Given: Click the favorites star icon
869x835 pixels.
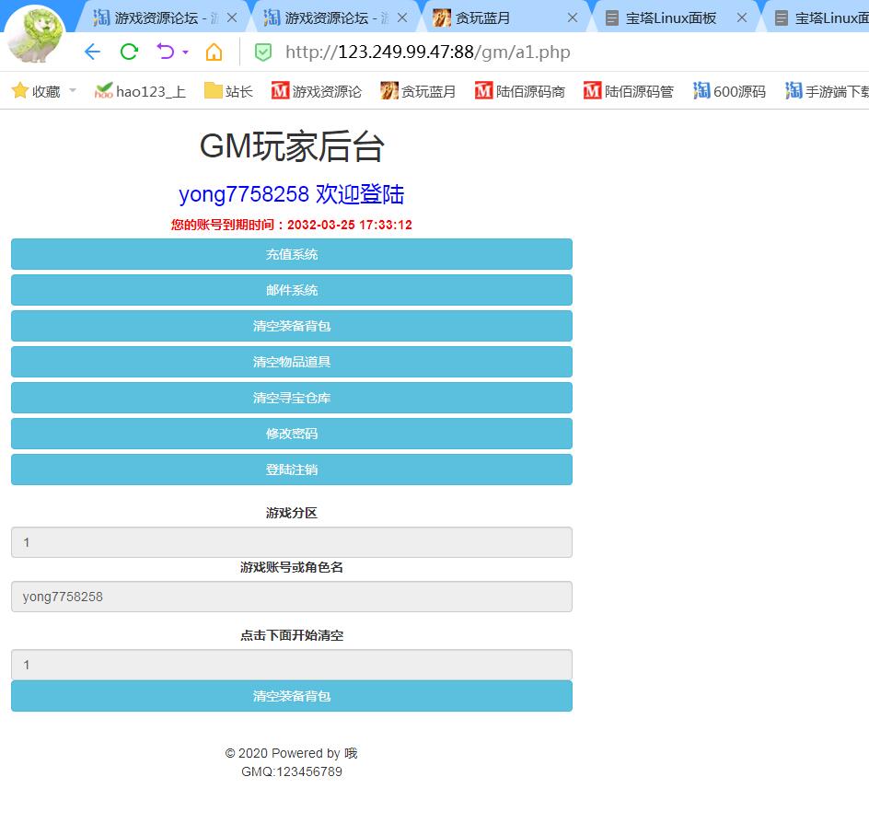Looking at the screenshot, I should coord(19,91).
